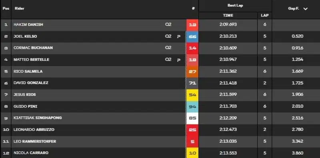Sort by the Pos column header
The image size is (320, 158).
click(x=6, y=9)
